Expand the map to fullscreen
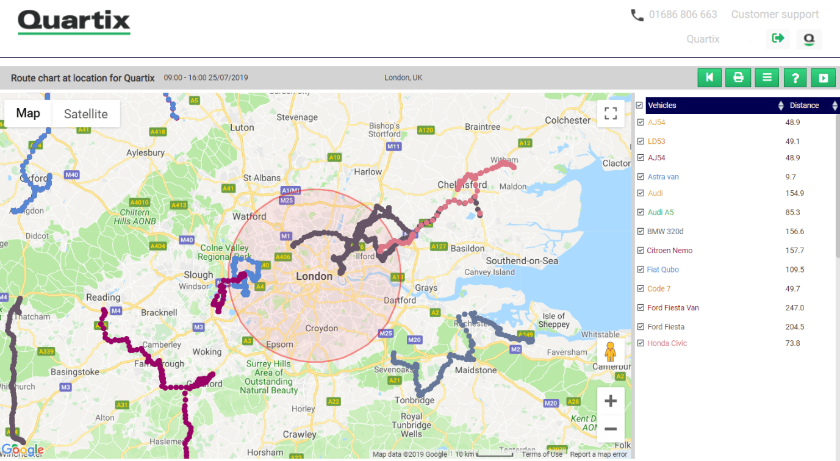This screenshot has height=461, width=840. 611,113
